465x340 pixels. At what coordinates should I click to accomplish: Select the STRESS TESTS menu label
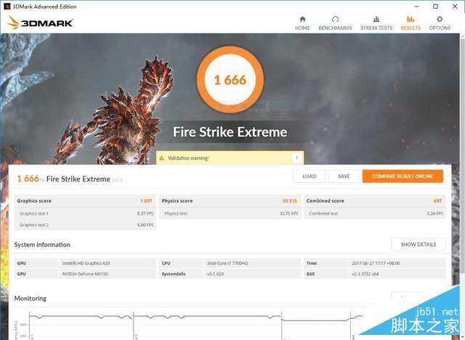tap(376, 28)
